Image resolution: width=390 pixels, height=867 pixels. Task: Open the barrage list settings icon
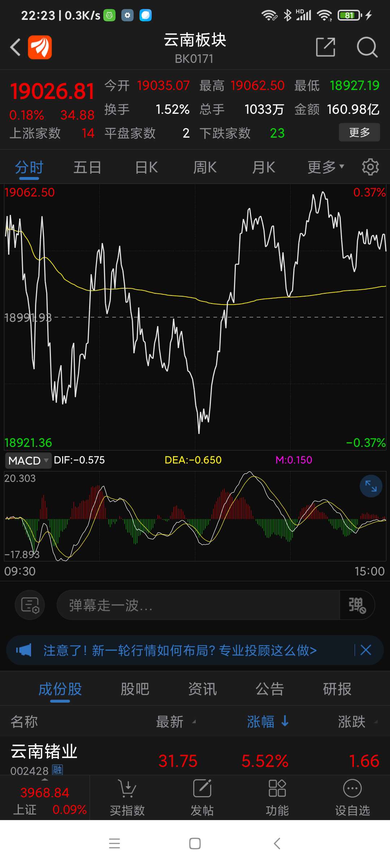pos(30,605)
